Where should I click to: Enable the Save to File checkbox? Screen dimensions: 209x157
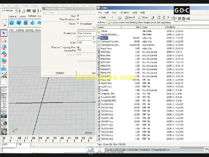pyautogui.click(x=78, y=51)
